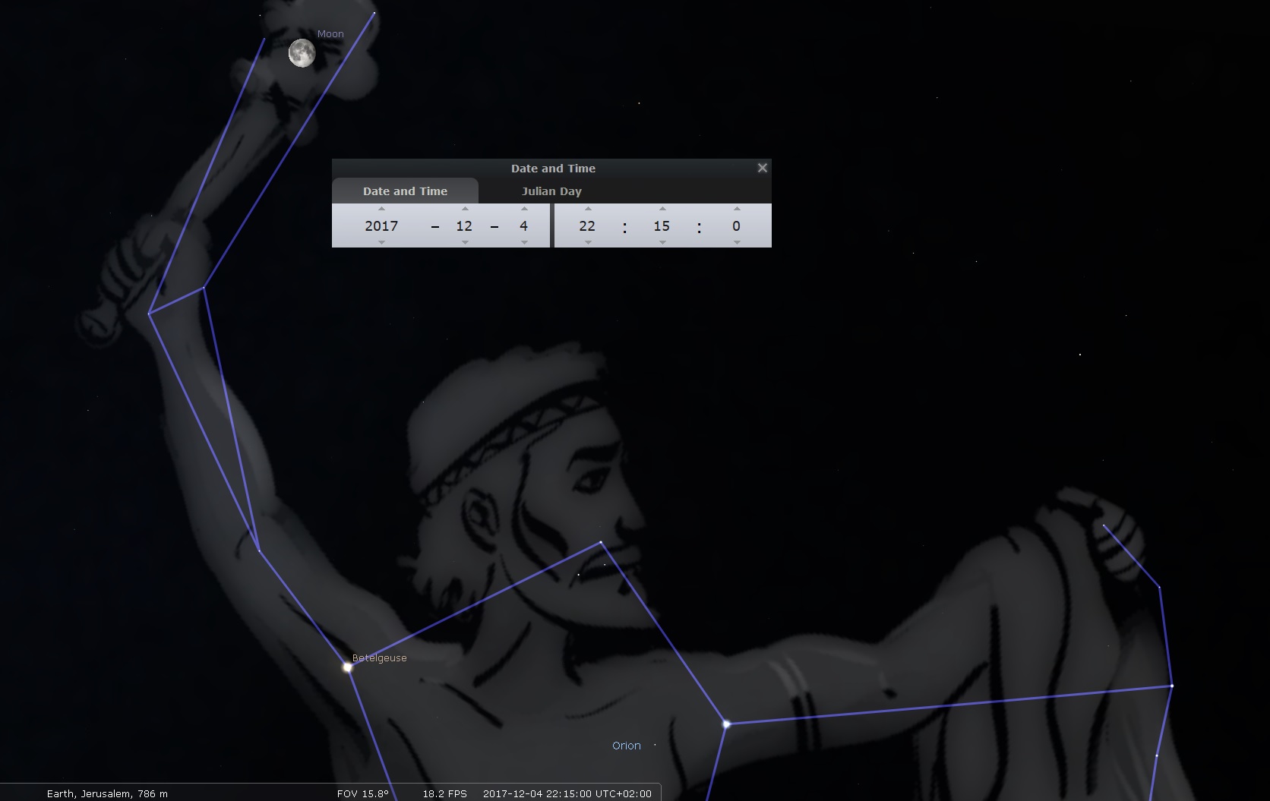The width and height of the screenshot is (1270, 801).
Task: Decrease the minutes value with down arrow
Action: click(x=662, y=242)
